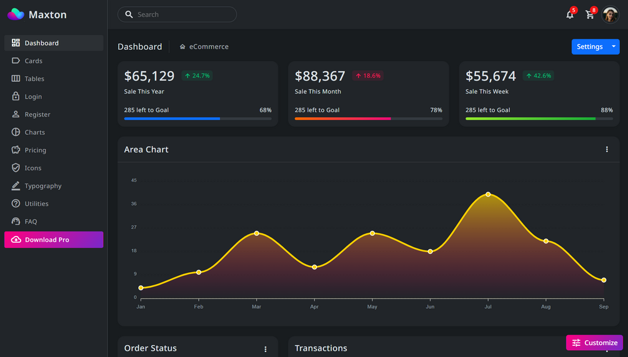Click the Pricing piggy bank icon
Screen dimensions: 628x357
pyautogui.click(x=16, y=150)
